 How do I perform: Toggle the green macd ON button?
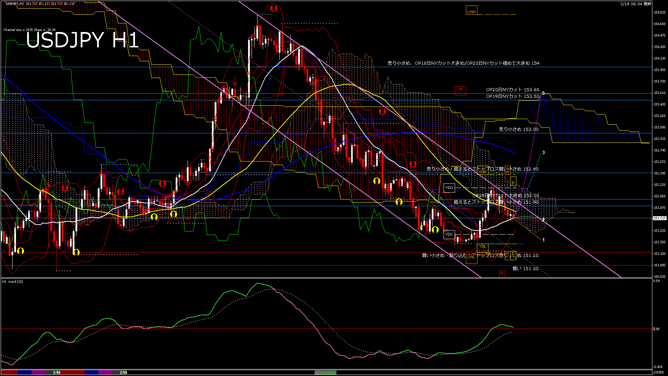click(325, 373)
